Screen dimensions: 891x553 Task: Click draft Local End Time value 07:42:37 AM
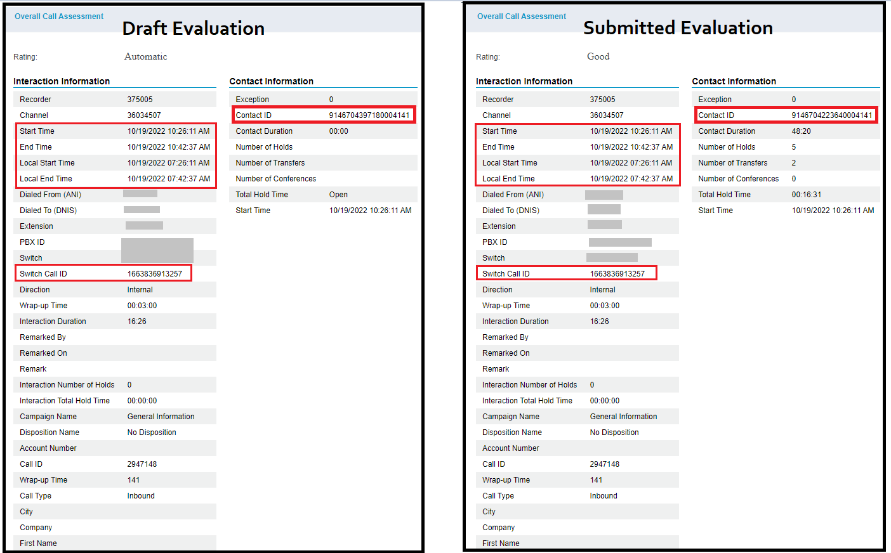click(189, 179)
